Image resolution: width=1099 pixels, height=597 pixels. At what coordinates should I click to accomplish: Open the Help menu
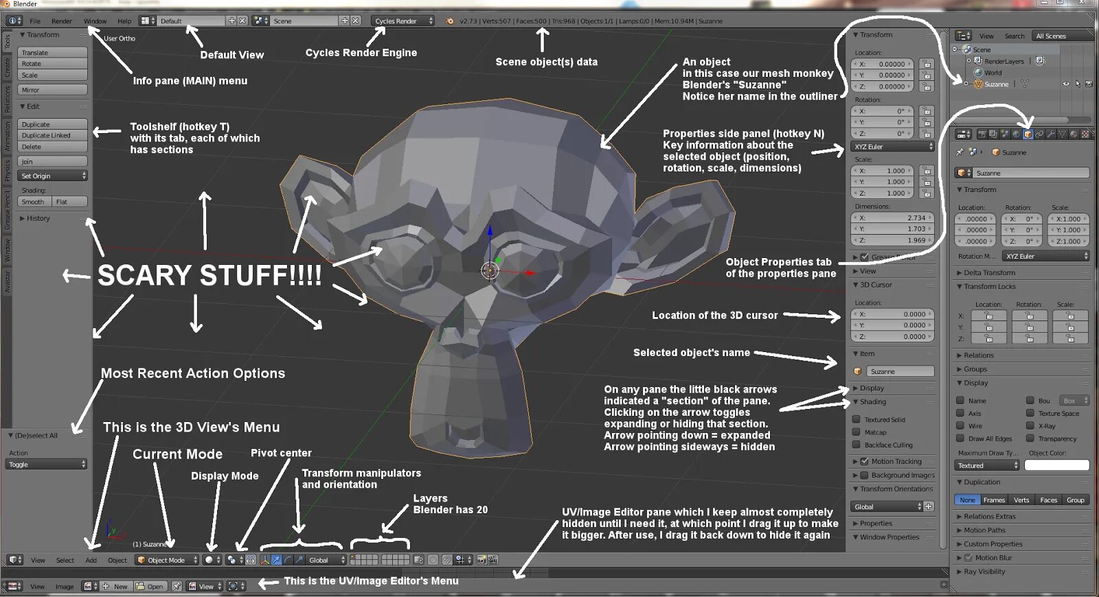[x=124, y=21]
